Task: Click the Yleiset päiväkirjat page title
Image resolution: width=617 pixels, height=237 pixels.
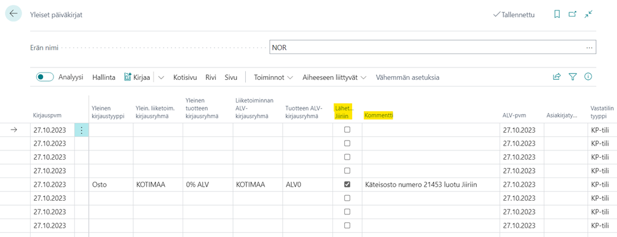Action: [57, 15]
